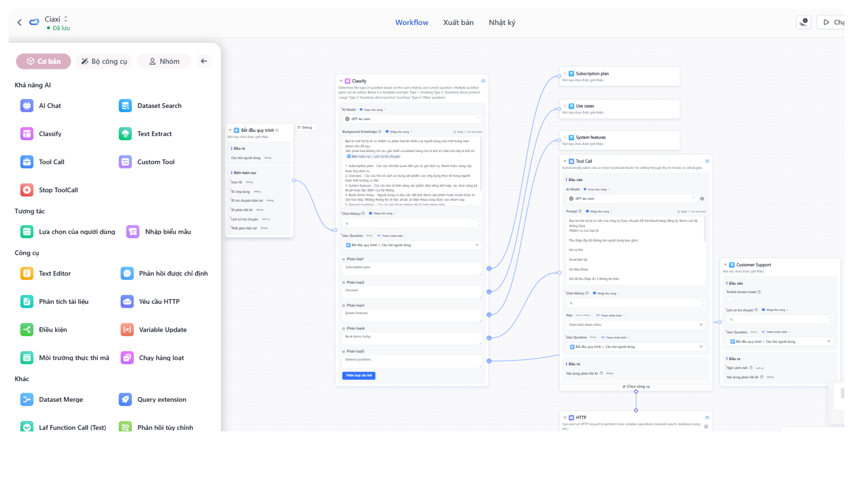Select the Dataset Search node icon

(125, 106)
